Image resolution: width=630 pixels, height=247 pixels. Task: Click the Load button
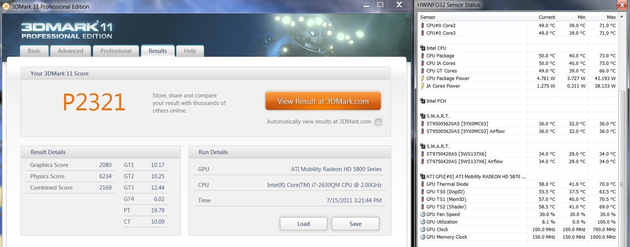303,224
